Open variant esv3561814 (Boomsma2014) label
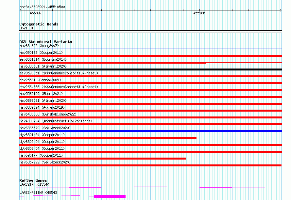 [43, 59]
